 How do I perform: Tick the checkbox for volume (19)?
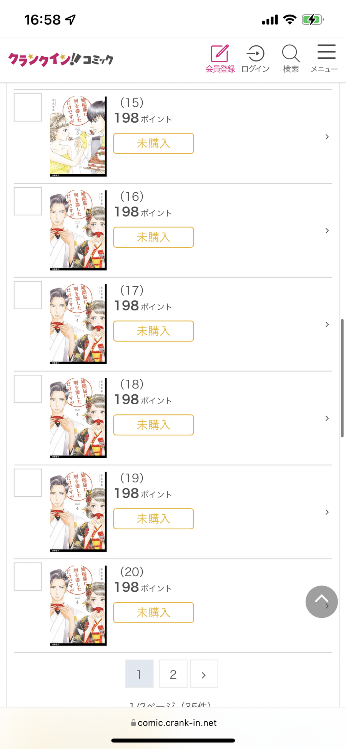coord(28,483)
